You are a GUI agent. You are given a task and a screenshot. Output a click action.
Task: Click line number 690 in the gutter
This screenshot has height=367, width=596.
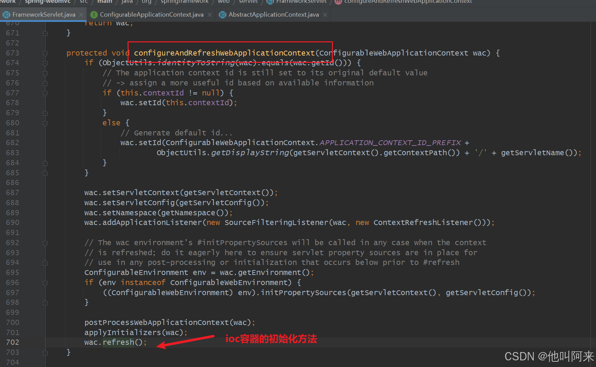13,223
